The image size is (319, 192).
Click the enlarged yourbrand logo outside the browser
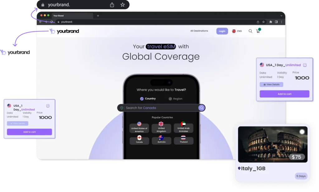coord(15,53)
